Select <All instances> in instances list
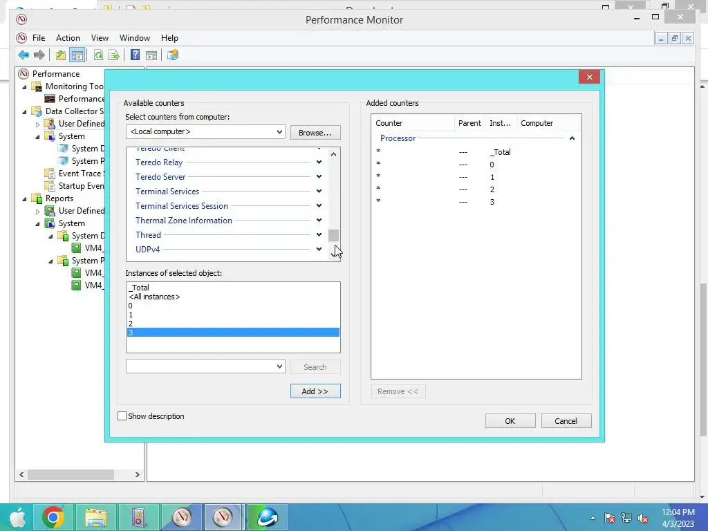 coord(233,297)
